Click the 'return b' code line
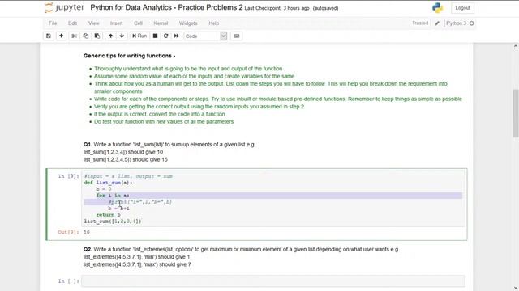 point(108,215)
